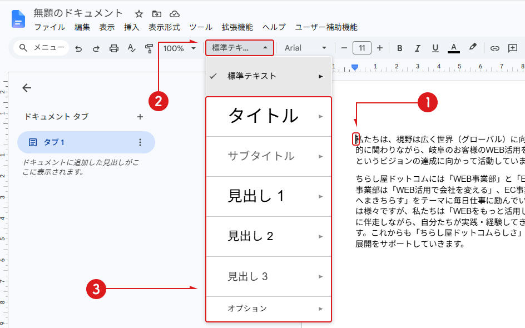Apply the 見出し 1 style
The width and height of the screenshot is (525, 328).
pyautogui.click(x=269, y=196)
